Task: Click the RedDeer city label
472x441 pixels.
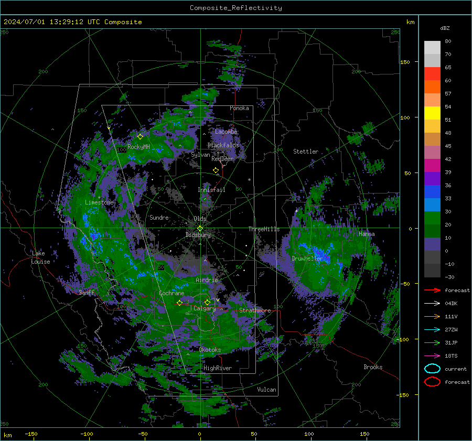Action: 222,159
